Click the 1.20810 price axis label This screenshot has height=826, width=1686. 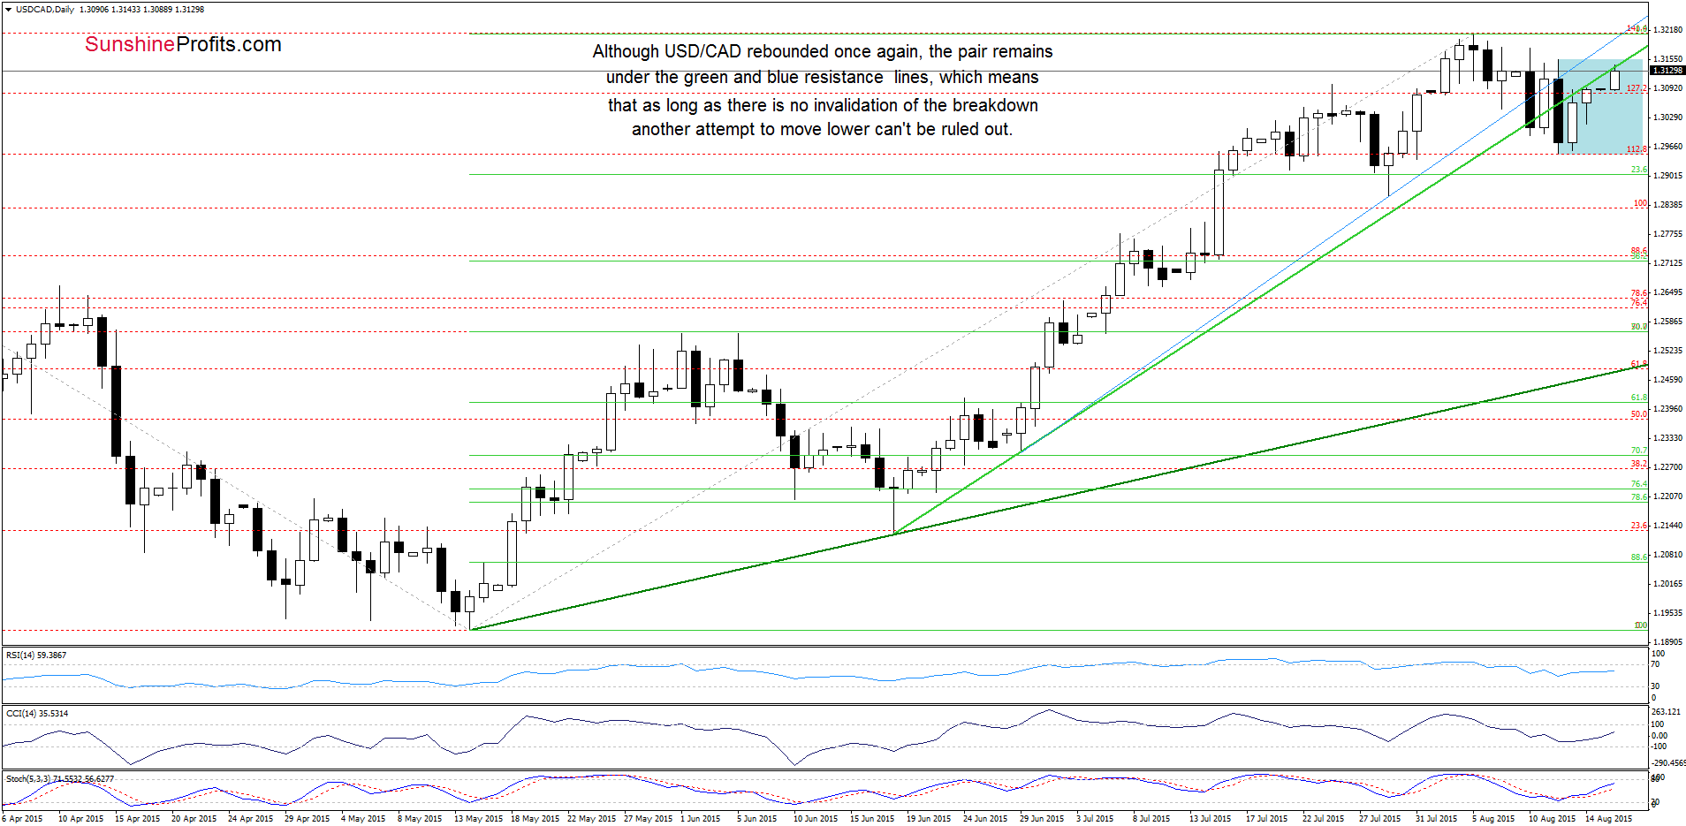click(x=1668, y=555)
